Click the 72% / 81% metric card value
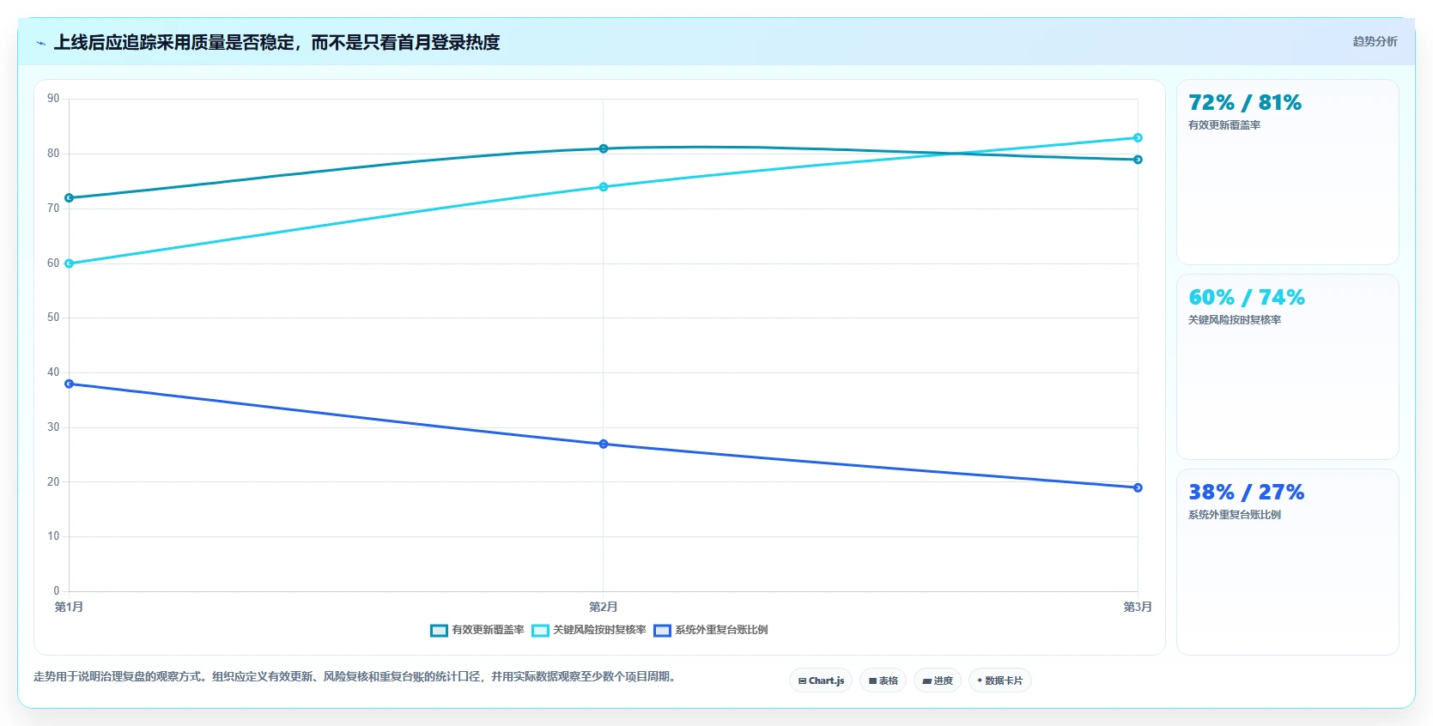Image resolution: width=1433 pixels, height=726 pixels. [x=1245, y=103]
